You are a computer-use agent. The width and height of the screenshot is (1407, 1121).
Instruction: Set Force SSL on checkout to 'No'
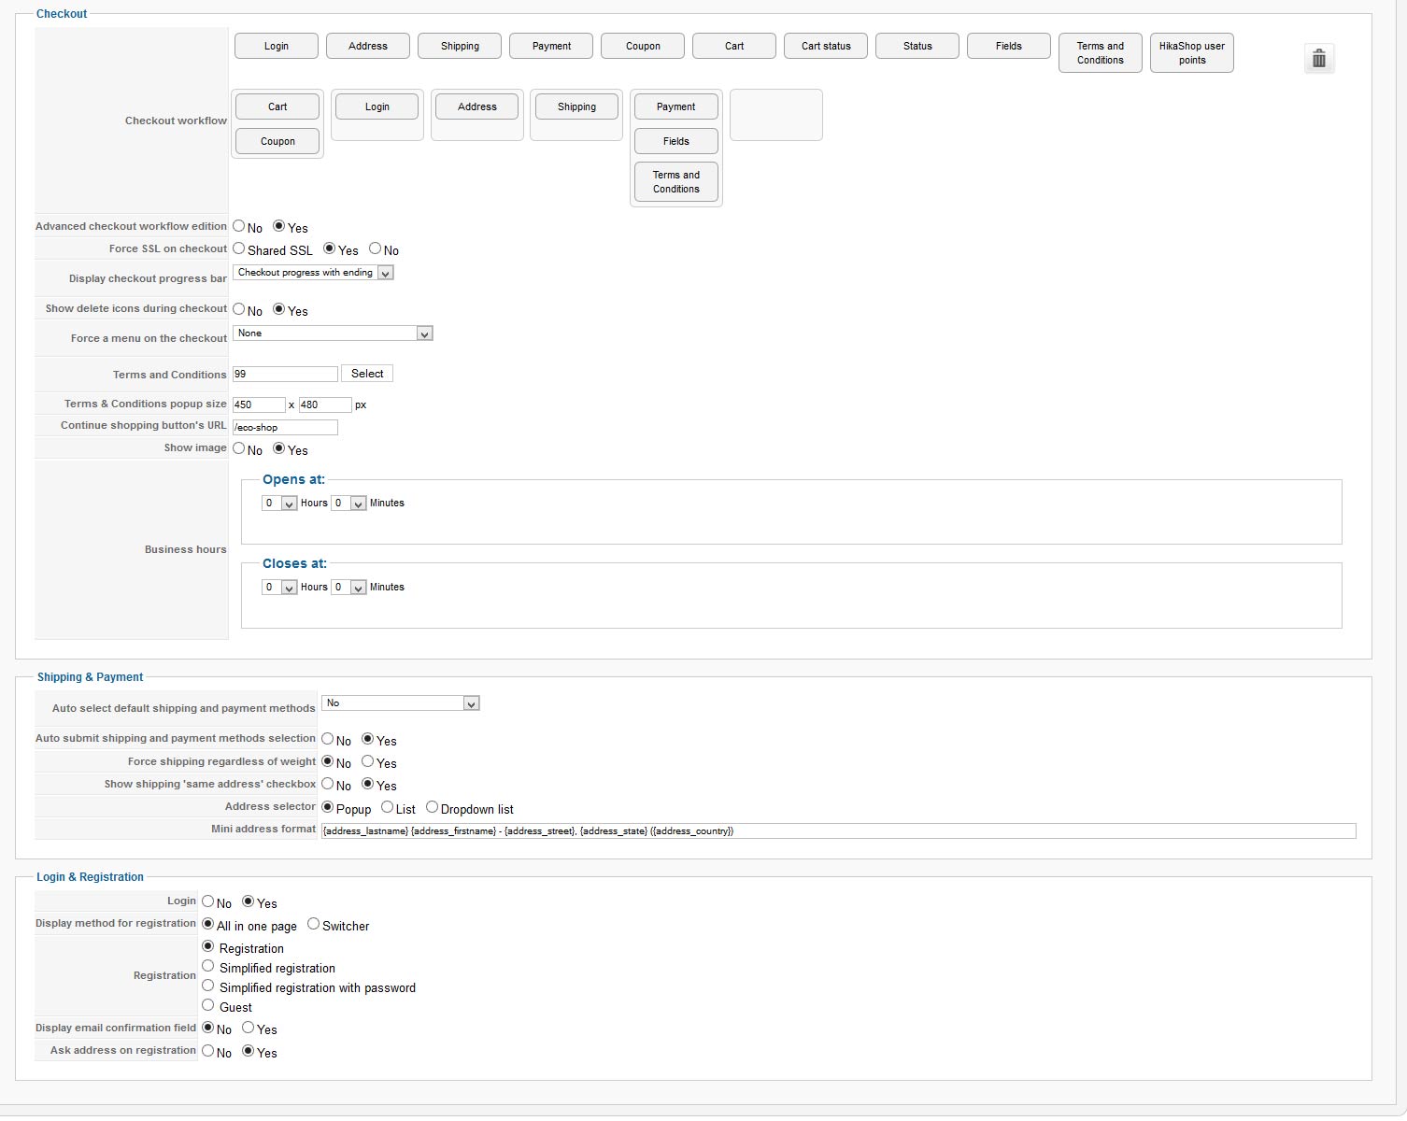point(376,248)
